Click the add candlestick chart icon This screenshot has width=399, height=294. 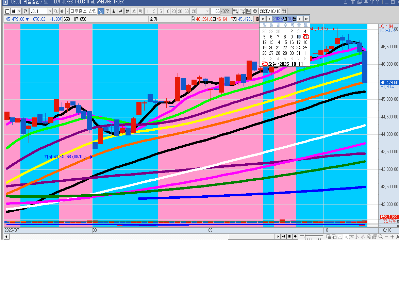point(236,12)
